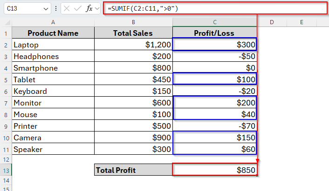The image size is (329, 191).
Task: Select the Laptop product name cell
Action: click(x=53, y=45)
